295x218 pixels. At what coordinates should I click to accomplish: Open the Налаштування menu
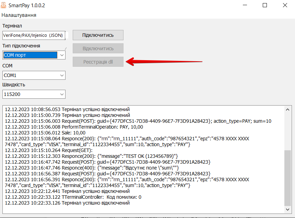coord(19,15)
